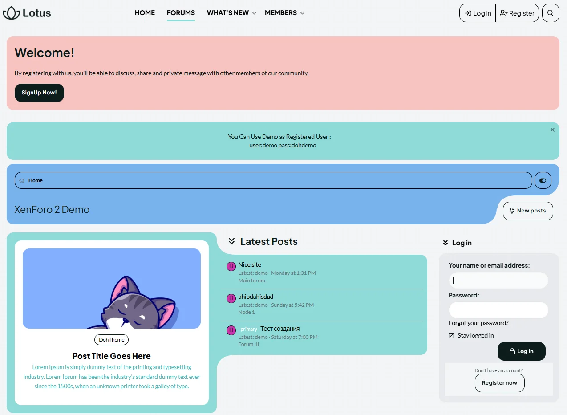567x415 pixels.
Task: Click the Lotus logo icon
Action: (x=11, y=13)
